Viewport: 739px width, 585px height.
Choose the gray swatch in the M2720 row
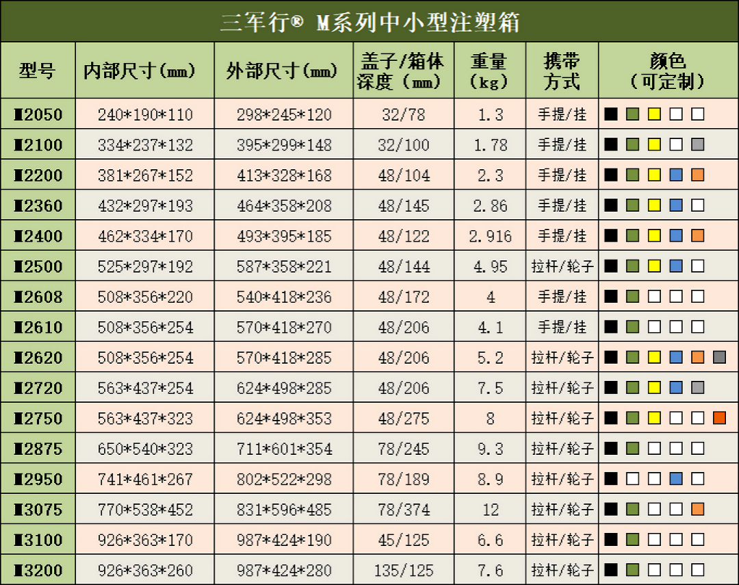(x=697, y=388)
